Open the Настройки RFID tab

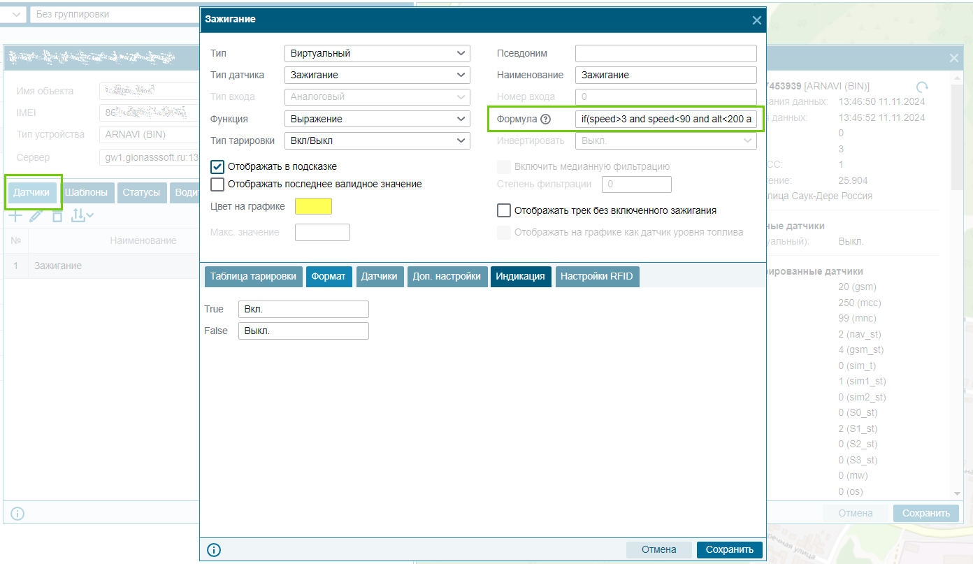pos(597,277)
